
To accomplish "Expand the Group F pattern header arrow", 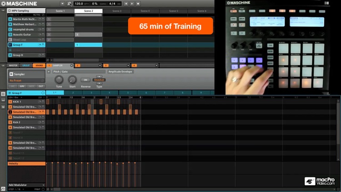I will (x=10, y=93).
